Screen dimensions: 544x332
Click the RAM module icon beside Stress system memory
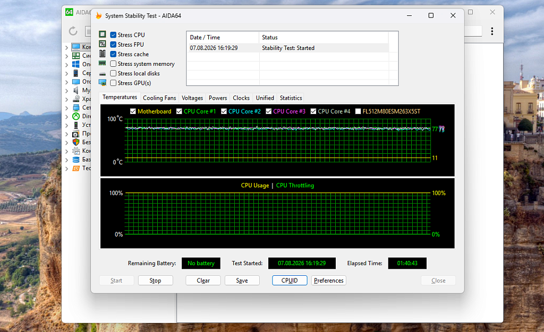click(103, 63)
